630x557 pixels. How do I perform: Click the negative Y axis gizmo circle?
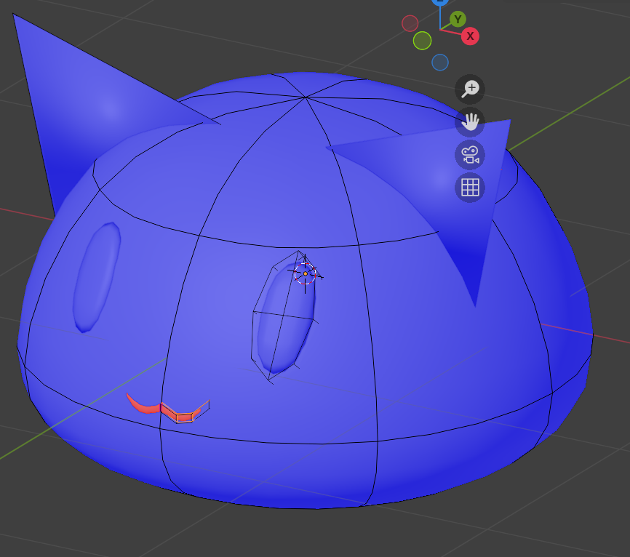pyautogui.click(x=422, y=41)
